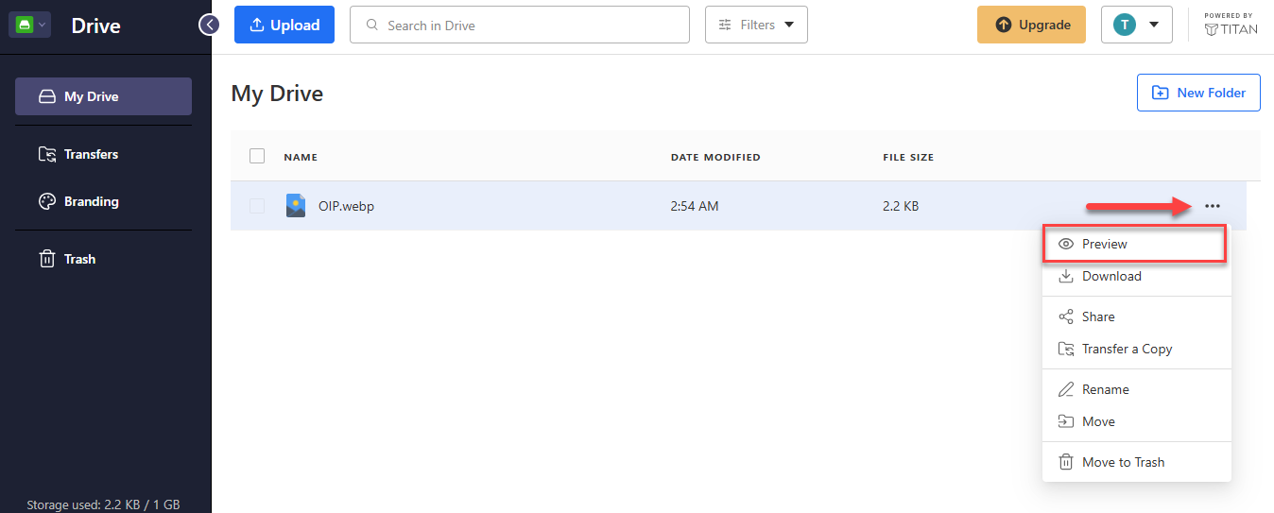
Task: Choose Download from the context menu
Action: [x=1137, y=276]
